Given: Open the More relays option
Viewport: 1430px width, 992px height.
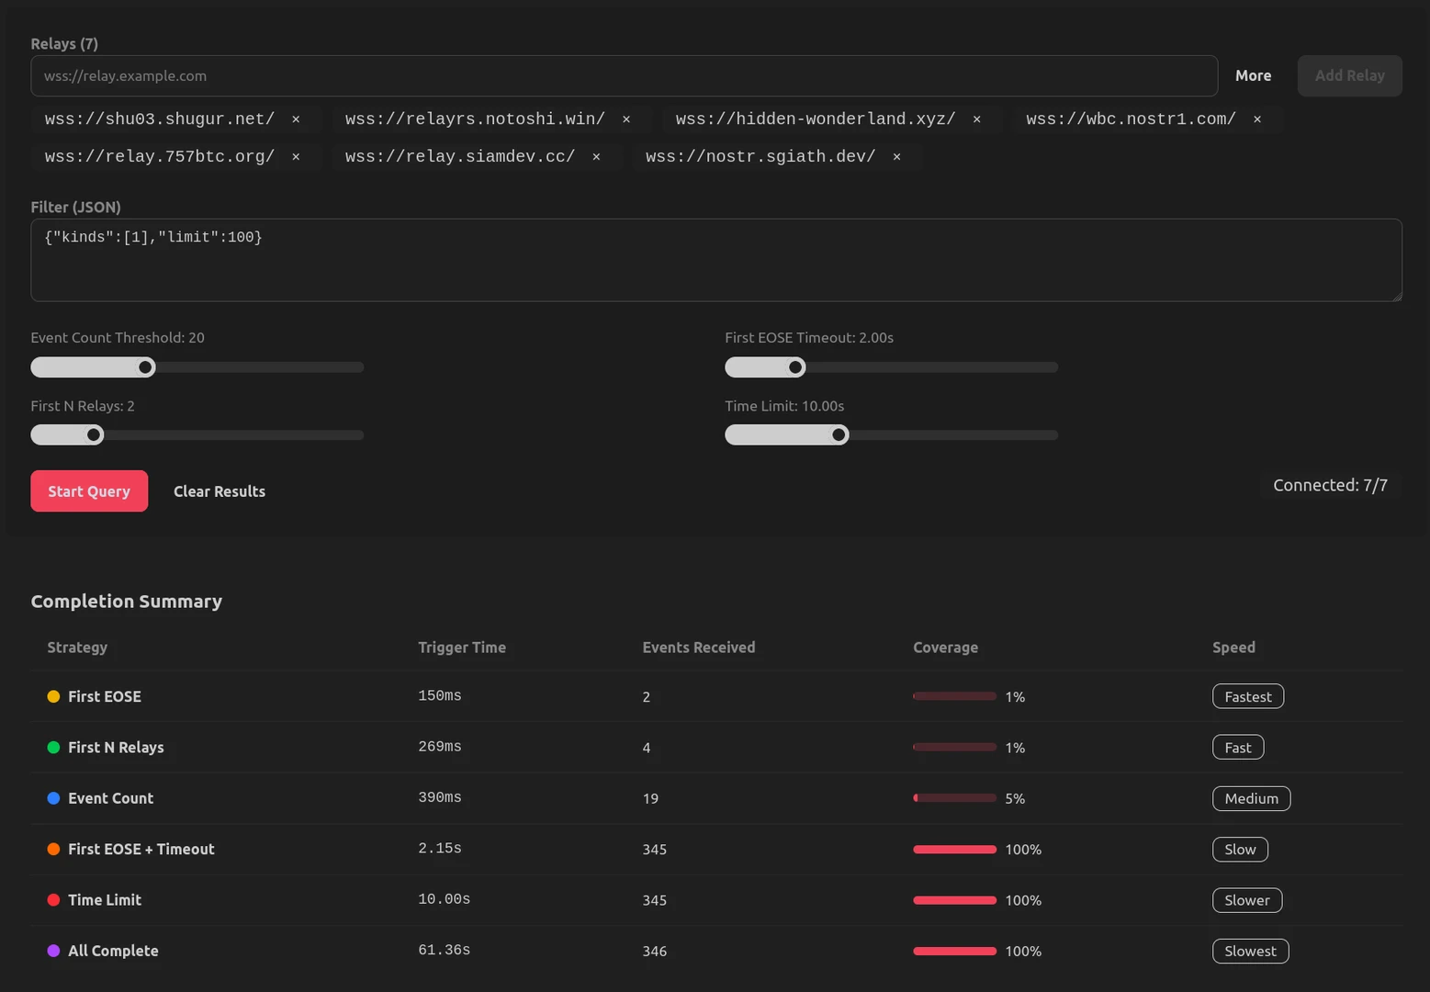Looking at the screenshot, I should [x=1253, y=76].
